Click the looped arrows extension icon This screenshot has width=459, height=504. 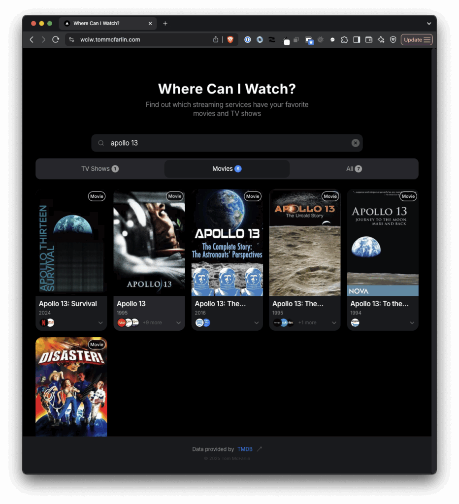(x=272, y=39)
